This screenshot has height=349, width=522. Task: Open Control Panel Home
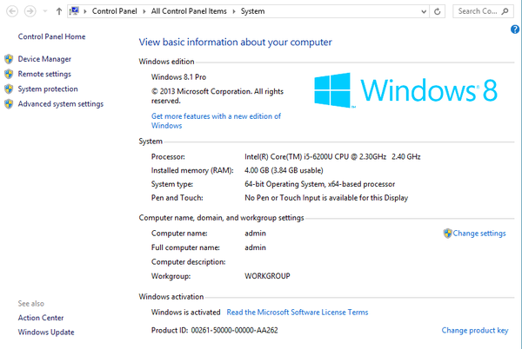click(51, 36)
